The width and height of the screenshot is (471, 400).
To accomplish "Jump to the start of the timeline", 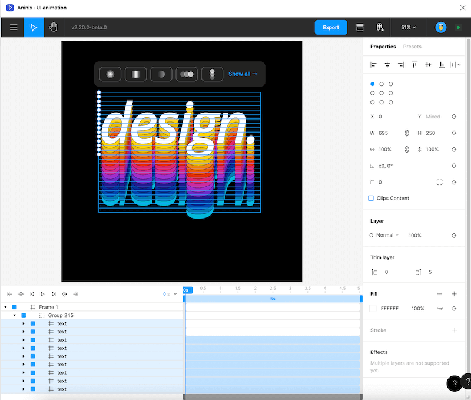I will (x=9, y=294).
